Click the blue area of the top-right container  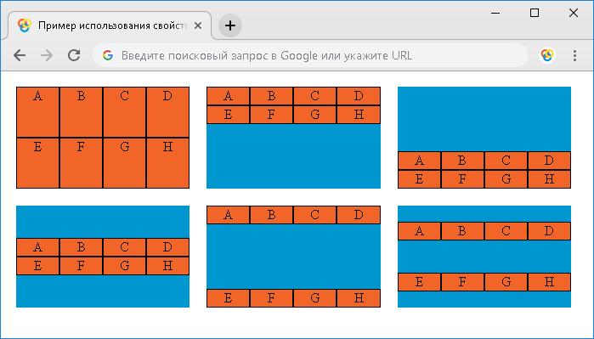(x=484, y=119)
